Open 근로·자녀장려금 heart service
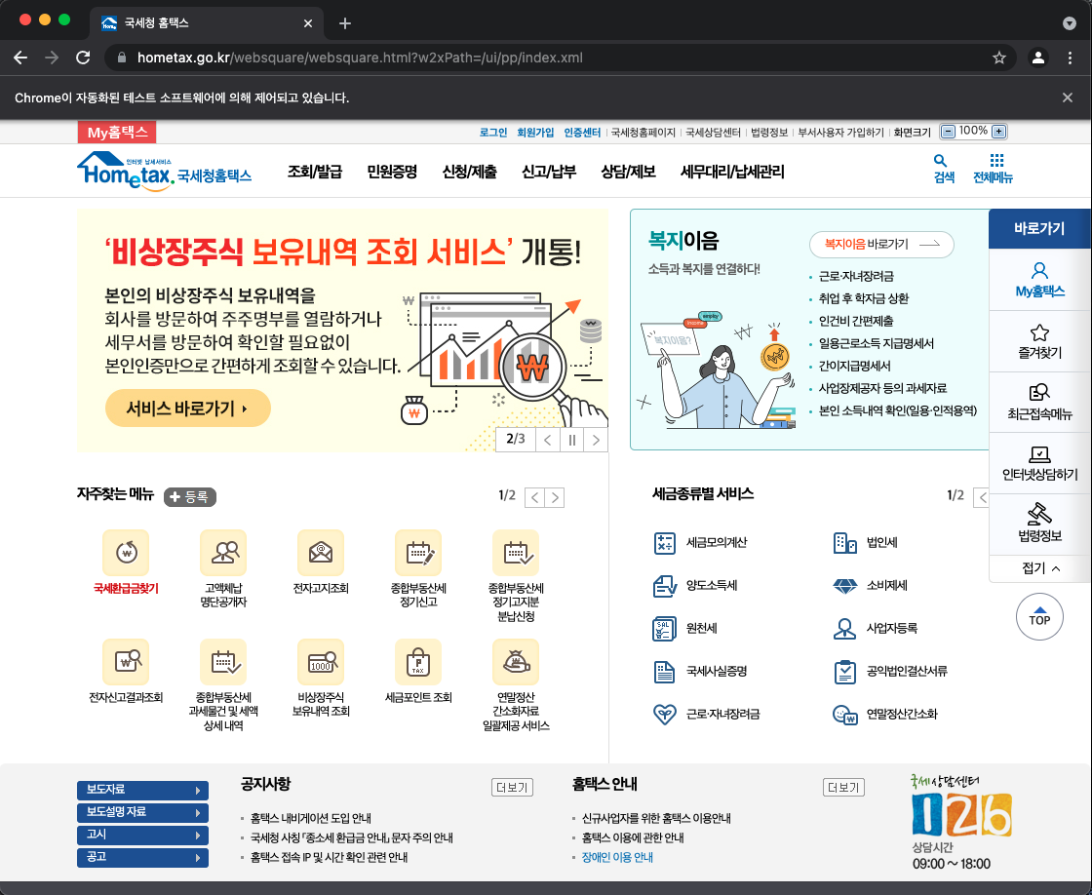 [x=706, y=714]
